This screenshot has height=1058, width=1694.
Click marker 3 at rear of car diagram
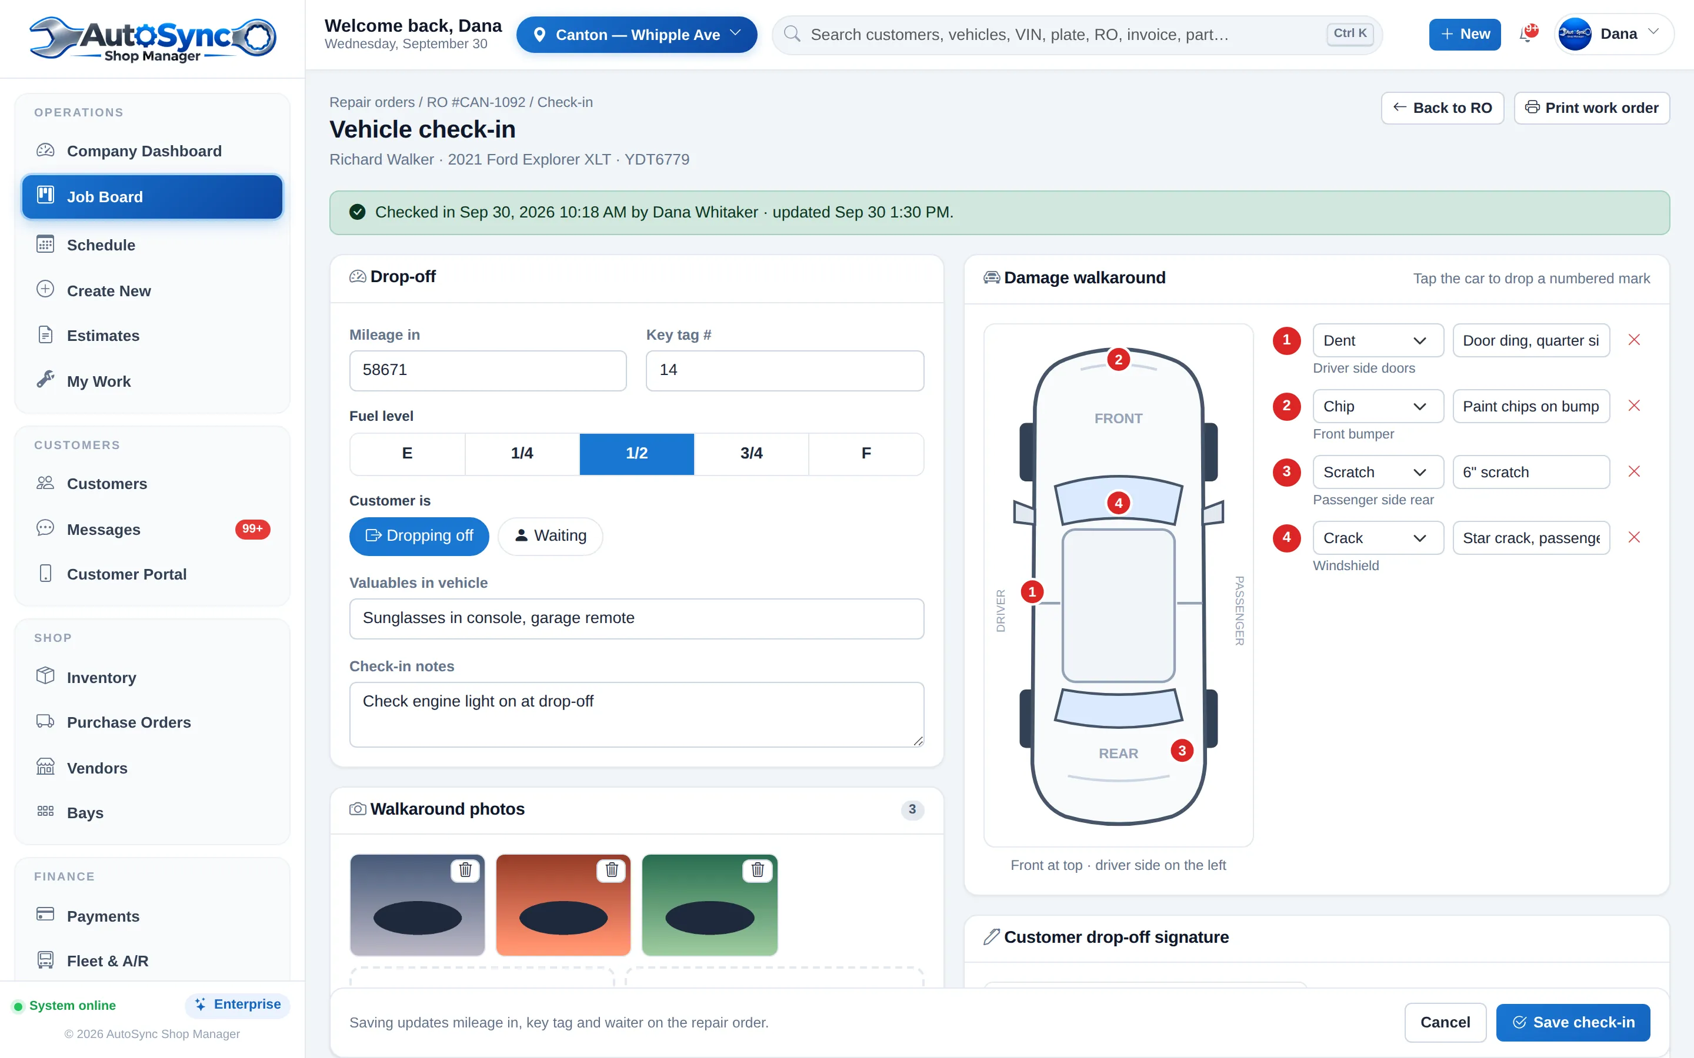1182,751
